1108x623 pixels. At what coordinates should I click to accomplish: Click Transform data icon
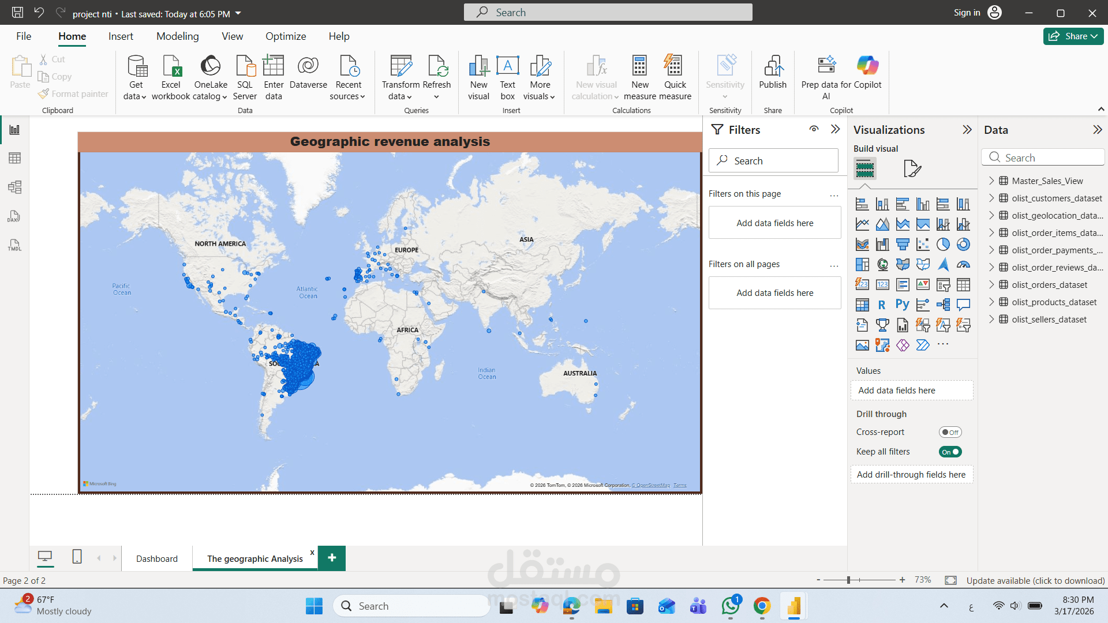tap(400, 66)
